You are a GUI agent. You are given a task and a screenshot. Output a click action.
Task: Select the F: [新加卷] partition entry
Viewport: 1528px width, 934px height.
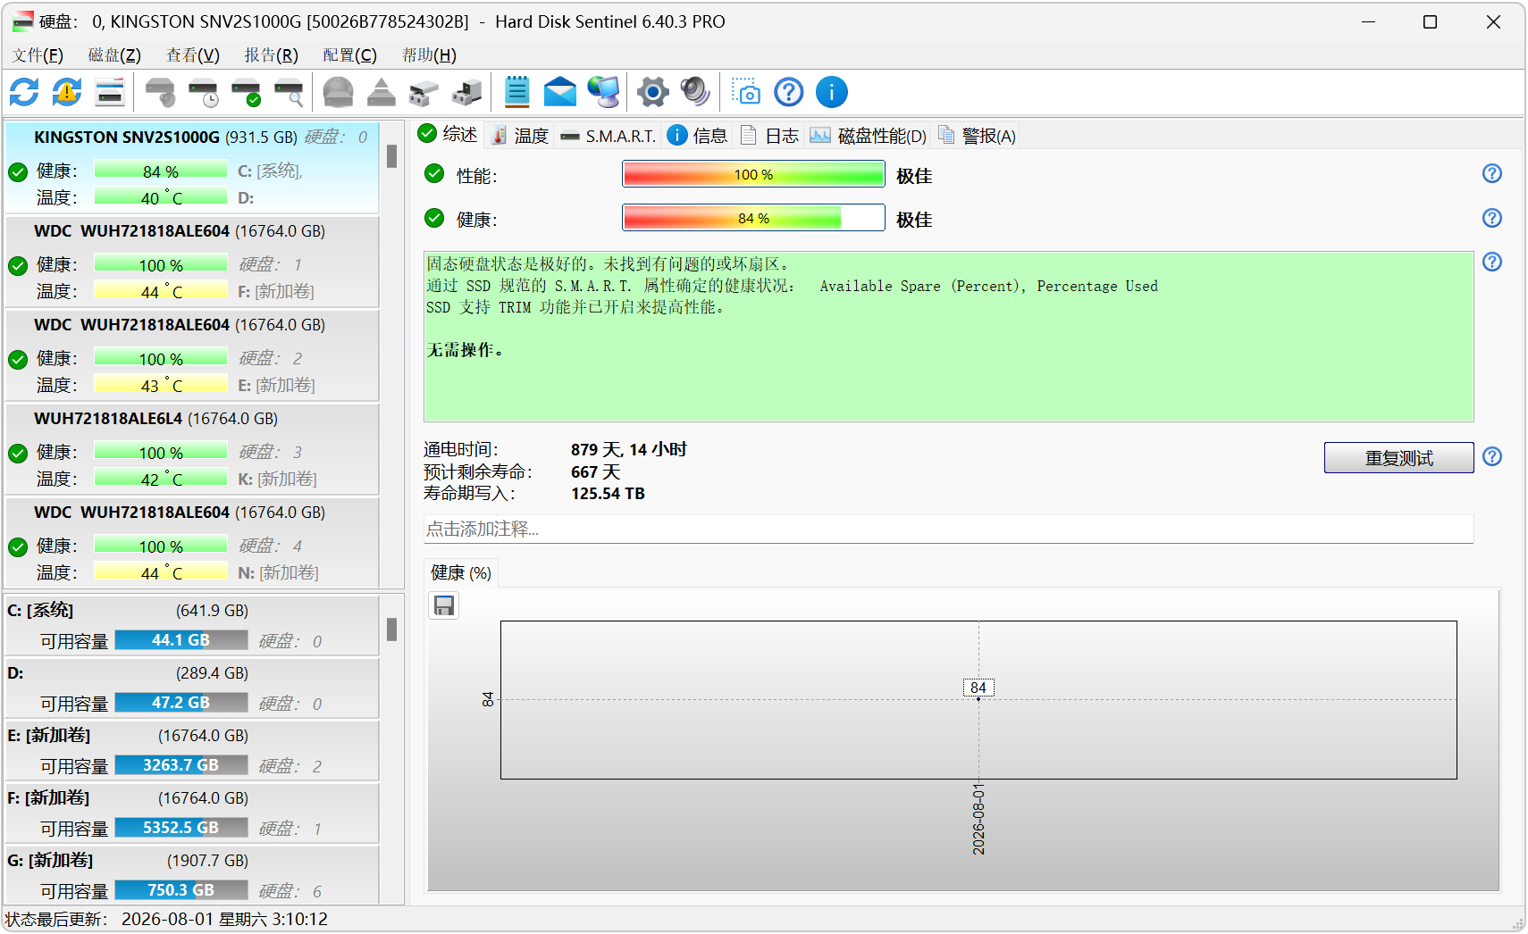(x=193, y=813)
